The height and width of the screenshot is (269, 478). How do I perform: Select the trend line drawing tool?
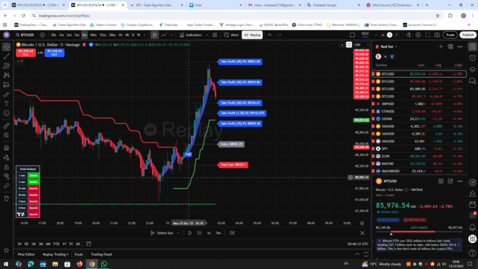pos(7,56)
